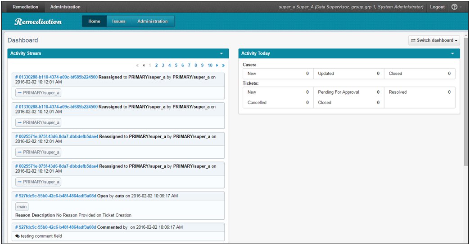This screenshot has height=244, width=470.
Task: Click first PRIMARY/super_a assignee tag
Action: pyautogui.click(x=38, y=93)
